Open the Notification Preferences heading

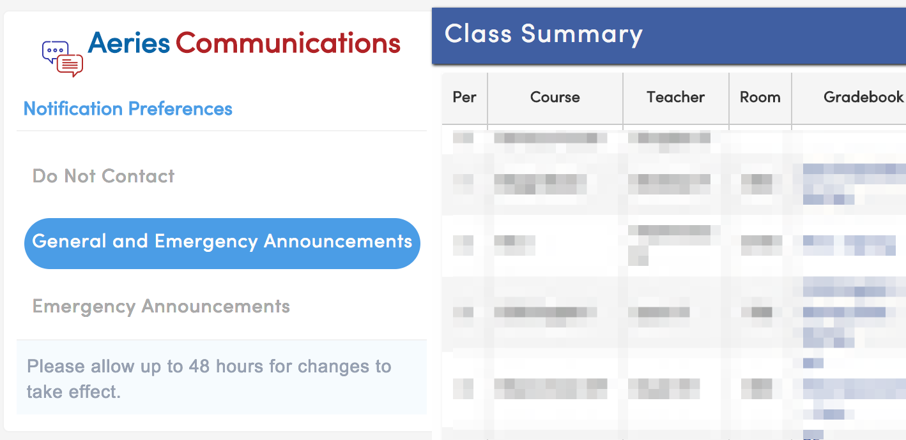[128, 109]
